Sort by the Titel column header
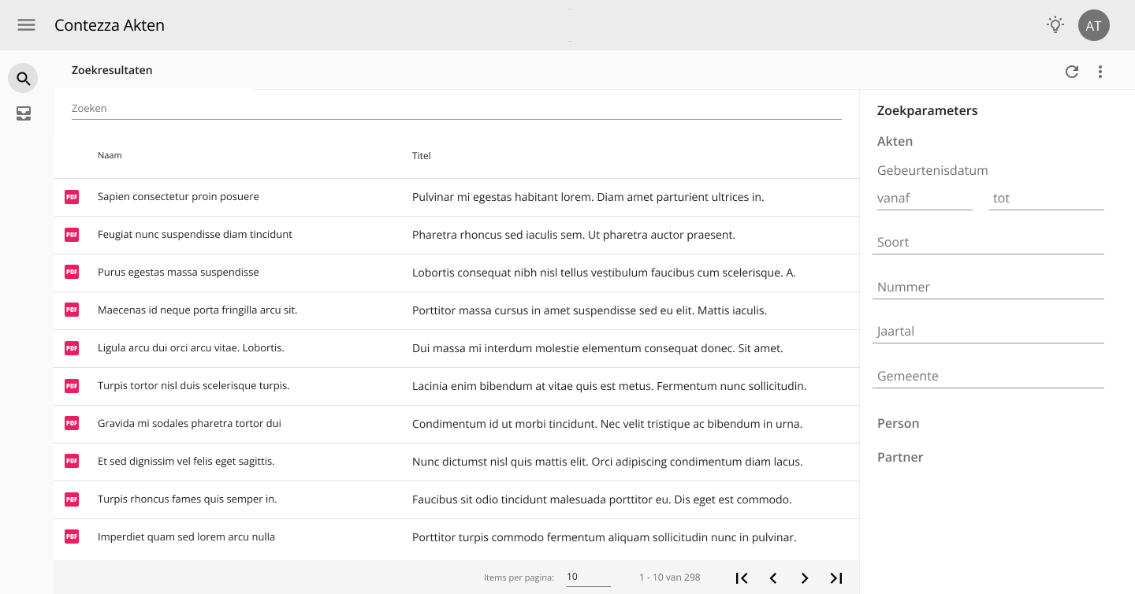The image size is (1135, 594). tap(422, 156)
